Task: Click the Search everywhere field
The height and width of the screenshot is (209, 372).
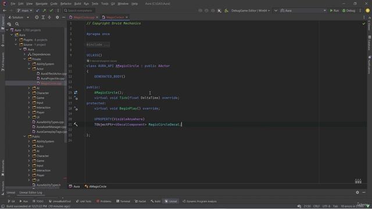Action: (79, 10)
